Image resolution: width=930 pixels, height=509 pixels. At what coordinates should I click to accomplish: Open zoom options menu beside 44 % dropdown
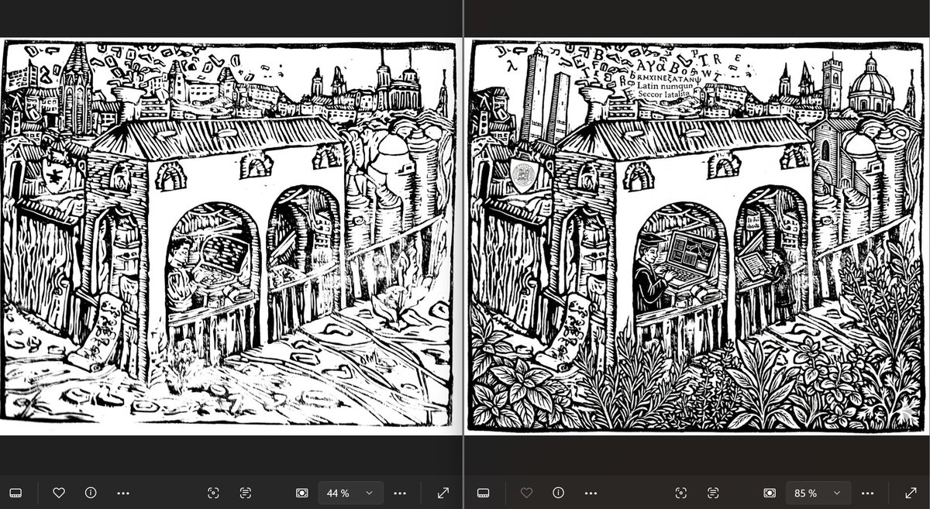(400, 493)
